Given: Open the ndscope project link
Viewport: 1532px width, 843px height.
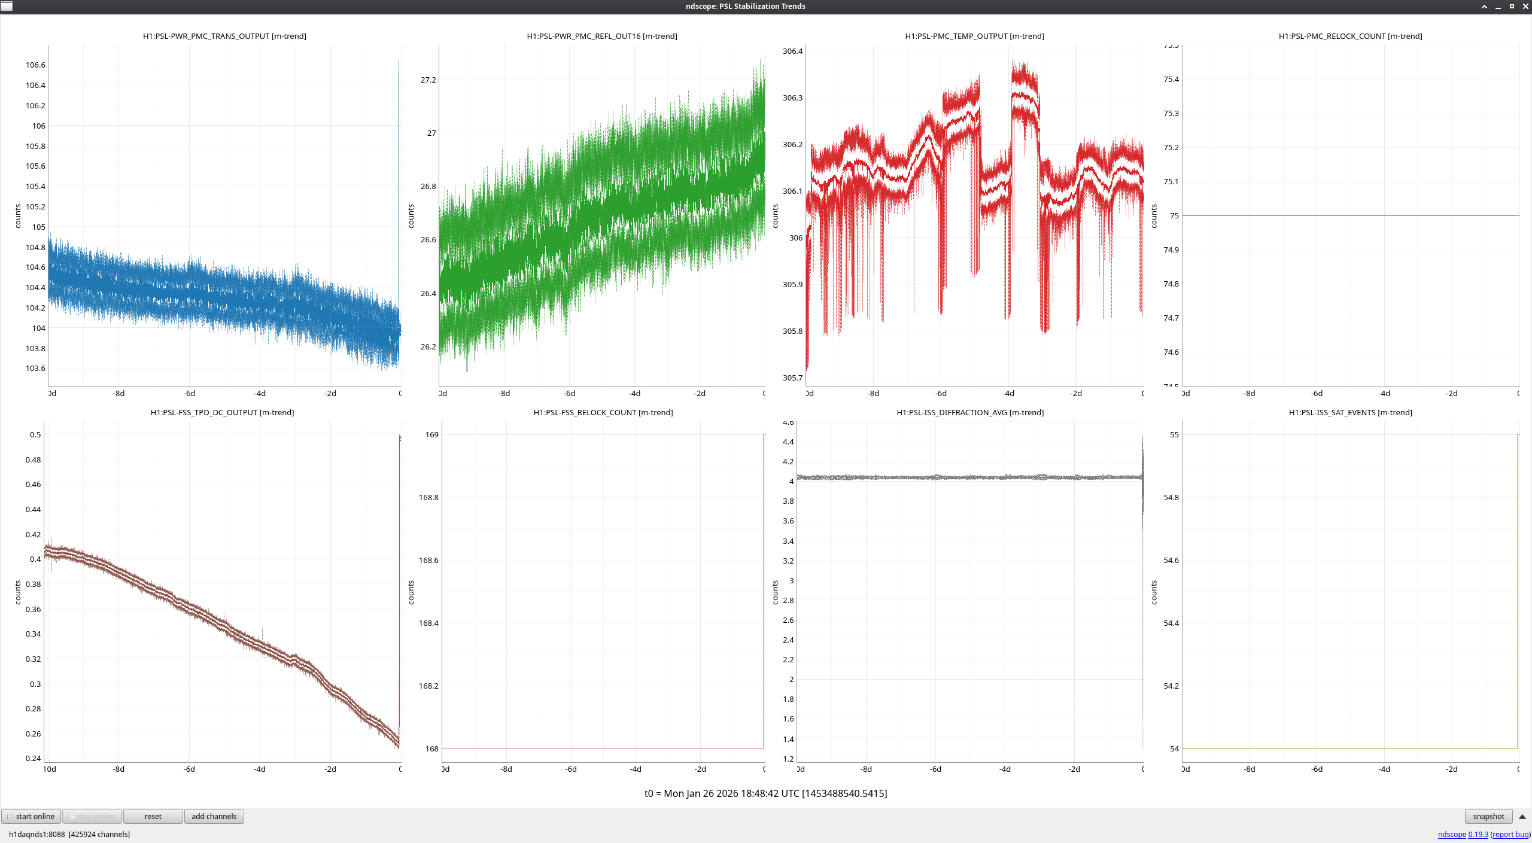Looking at the screenshot, I should pos(1451,834).
